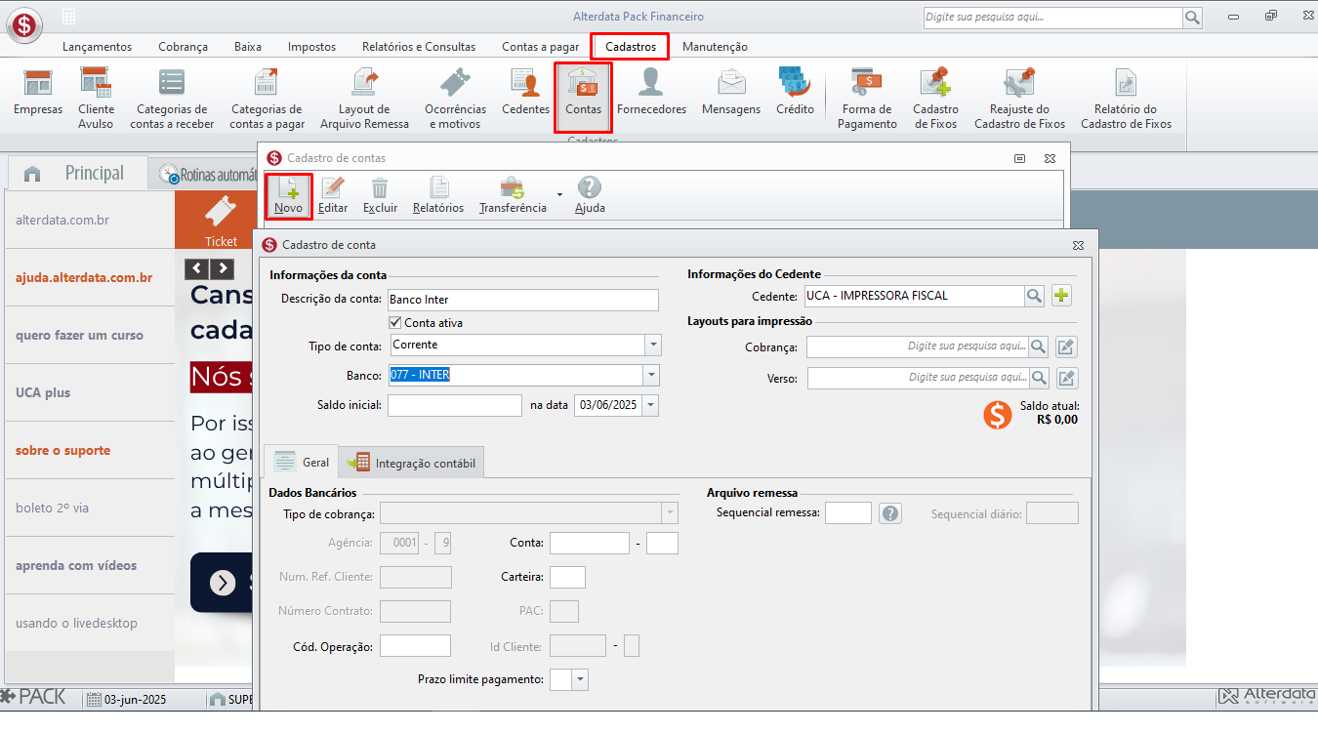Toggle the Conta ativa checkbox
This screenshot has height=733, width=1318.
pyautogui.click(x=395, y=323)
